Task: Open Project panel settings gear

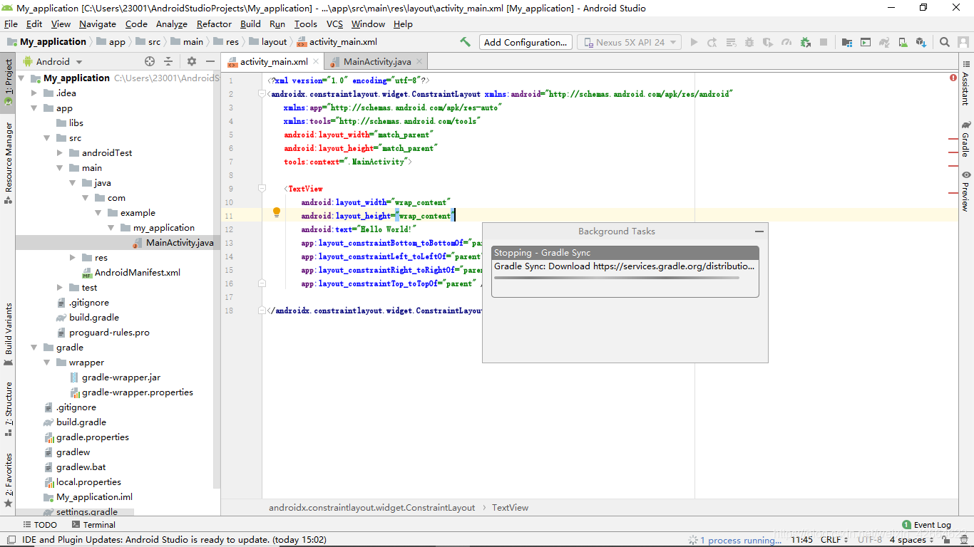Action: pyautogui.click(x=191, y=61)
